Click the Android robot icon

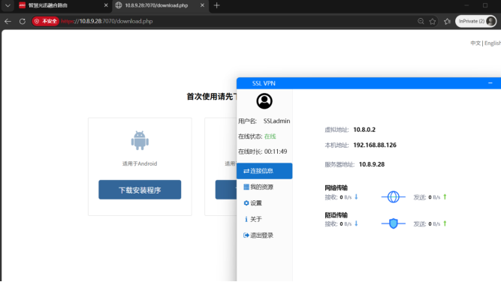tap(140, 140)
